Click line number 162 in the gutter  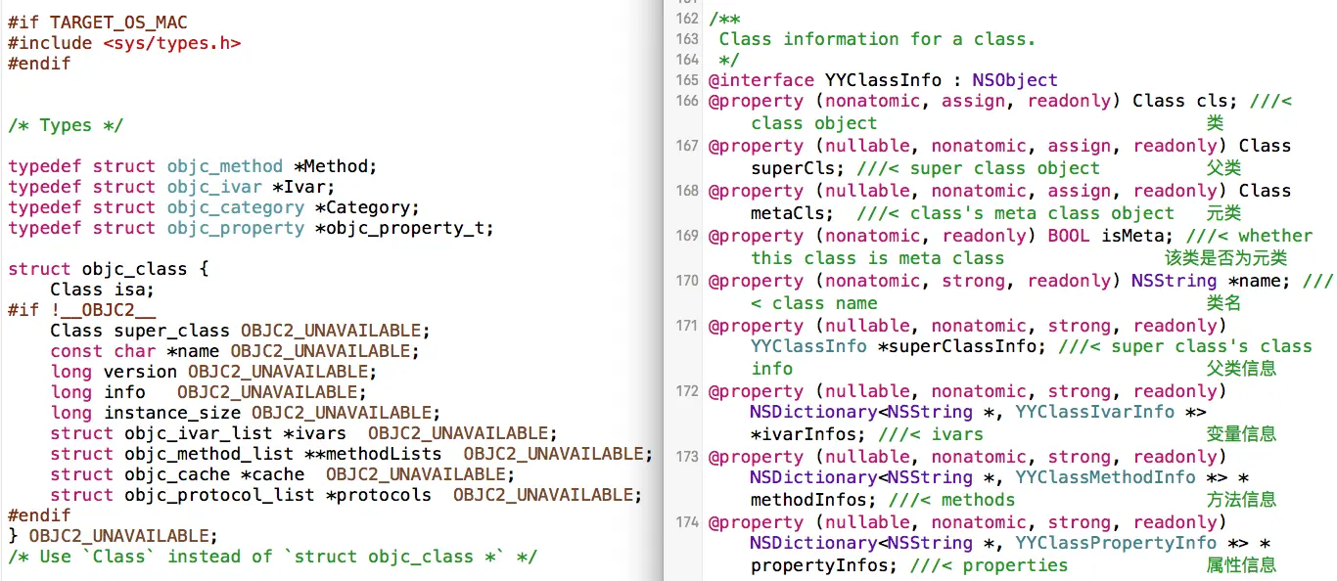click(x=687, y=19)
